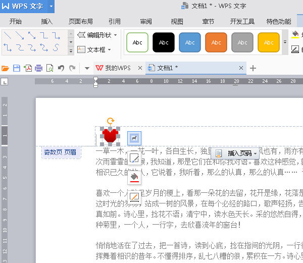Screen dimensions: 303x263
Task: Click the shape outline floating icon
Action: pyautogui.click(x=134, y=197)
